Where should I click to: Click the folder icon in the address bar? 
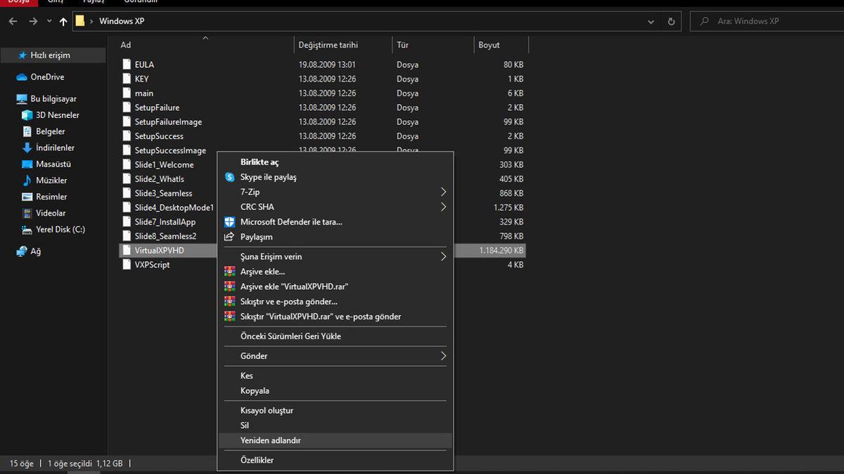(x=81, y=21)
